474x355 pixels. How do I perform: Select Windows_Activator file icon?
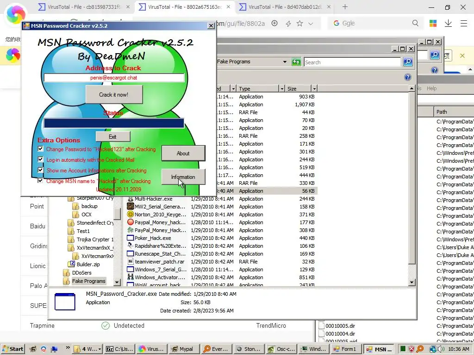(x=130, y=277)
